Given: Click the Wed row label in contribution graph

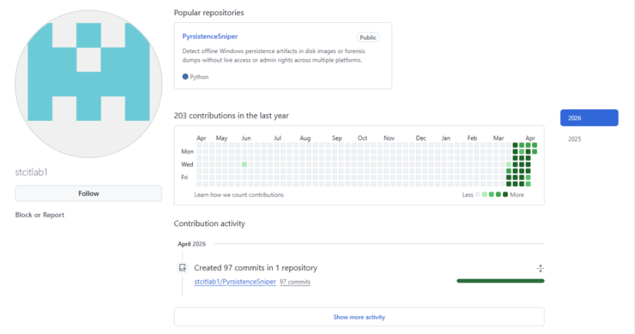Looking at the screenshot, I should click(187, 165).
